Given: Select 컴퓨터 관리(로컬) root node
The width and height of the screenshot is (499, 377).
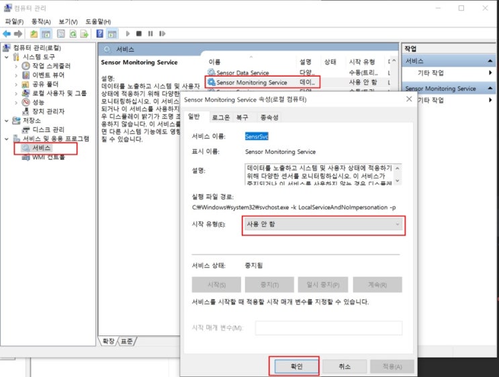Looking at the screenshot, I should (x=37, y=48).
